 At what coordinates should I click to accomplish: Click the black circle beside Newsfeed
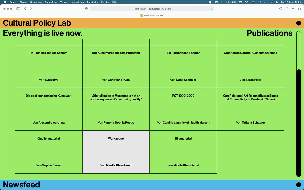299,185
